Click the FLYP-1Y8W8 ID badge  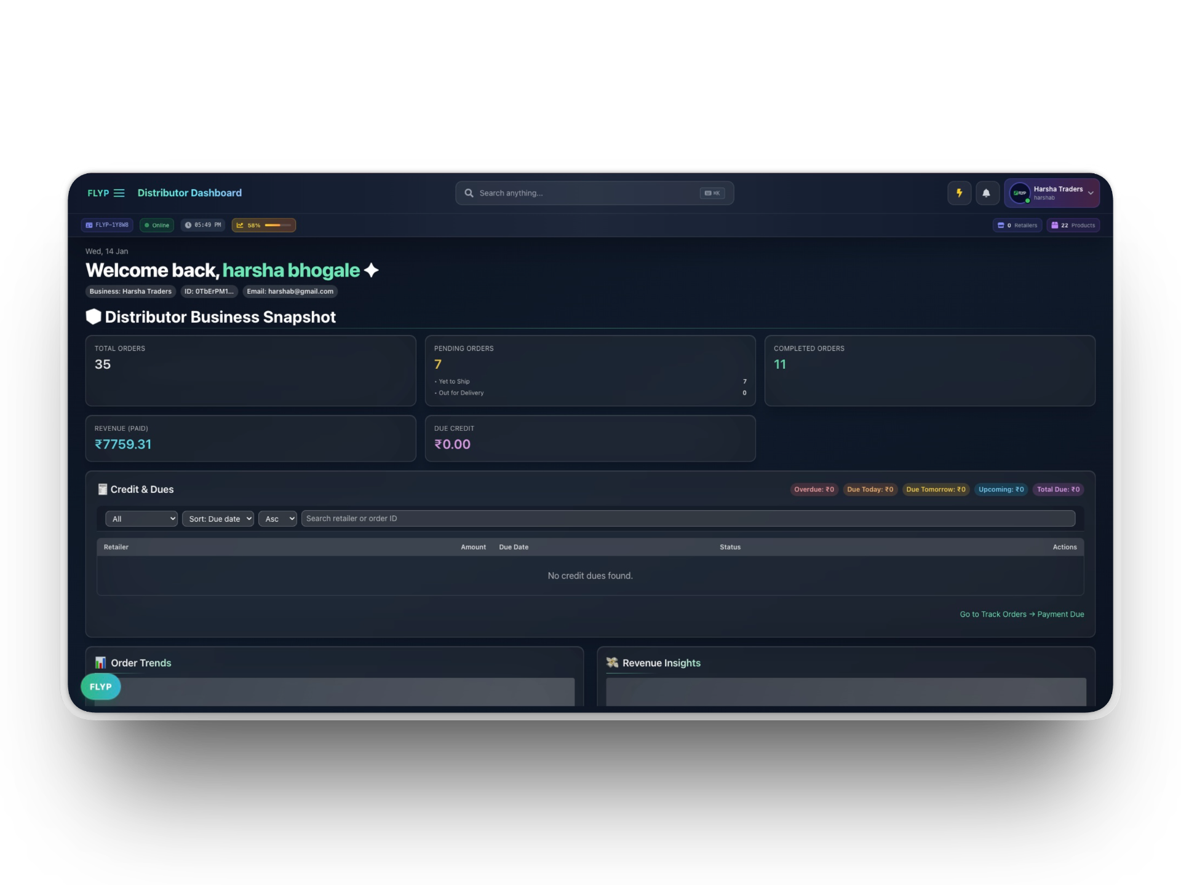pos(108,225)
